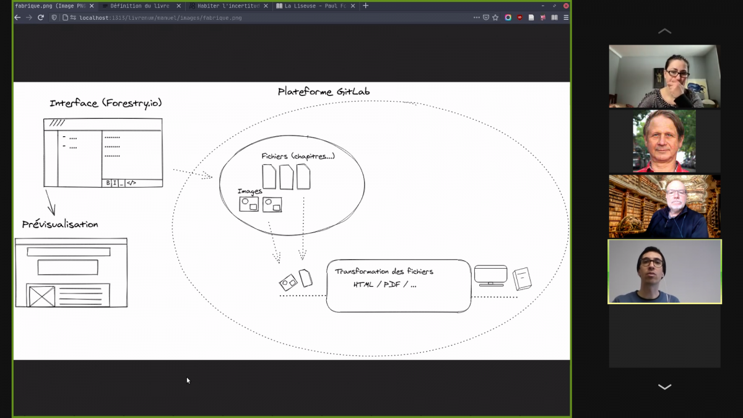743x418 pixels.
Task: Go back to previous page
Action: [x=17, y=18]
